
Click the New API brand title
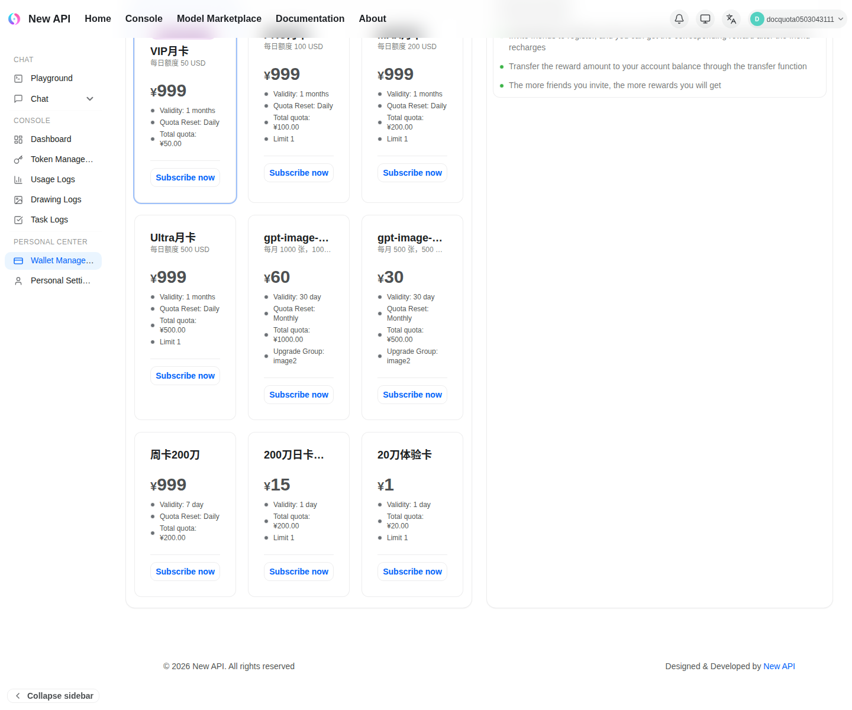pyautogui.click(x=49, y=19)
